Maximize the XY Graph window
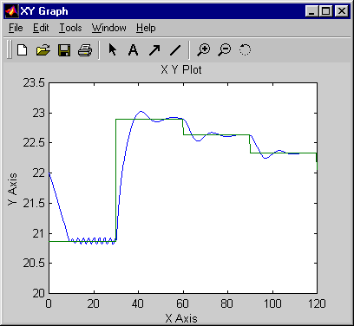The image size is (354, 326). pos(325,11)
